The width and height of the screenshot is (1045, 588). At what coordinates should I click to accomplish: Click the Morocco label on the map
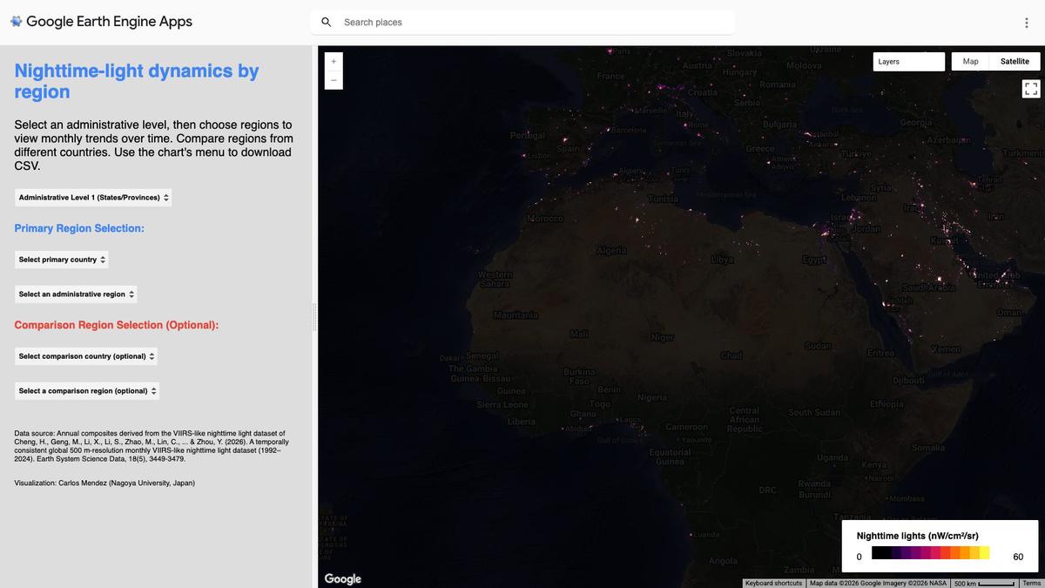pyautogui.click(x=545, y=218)
